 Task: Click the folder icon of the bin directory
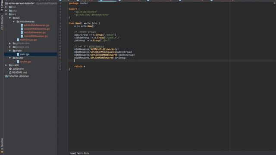[10, 7]
